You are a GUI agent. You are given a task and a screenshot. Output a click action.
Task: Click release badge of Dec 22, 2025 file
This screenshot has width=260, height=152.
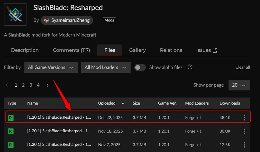11,118
